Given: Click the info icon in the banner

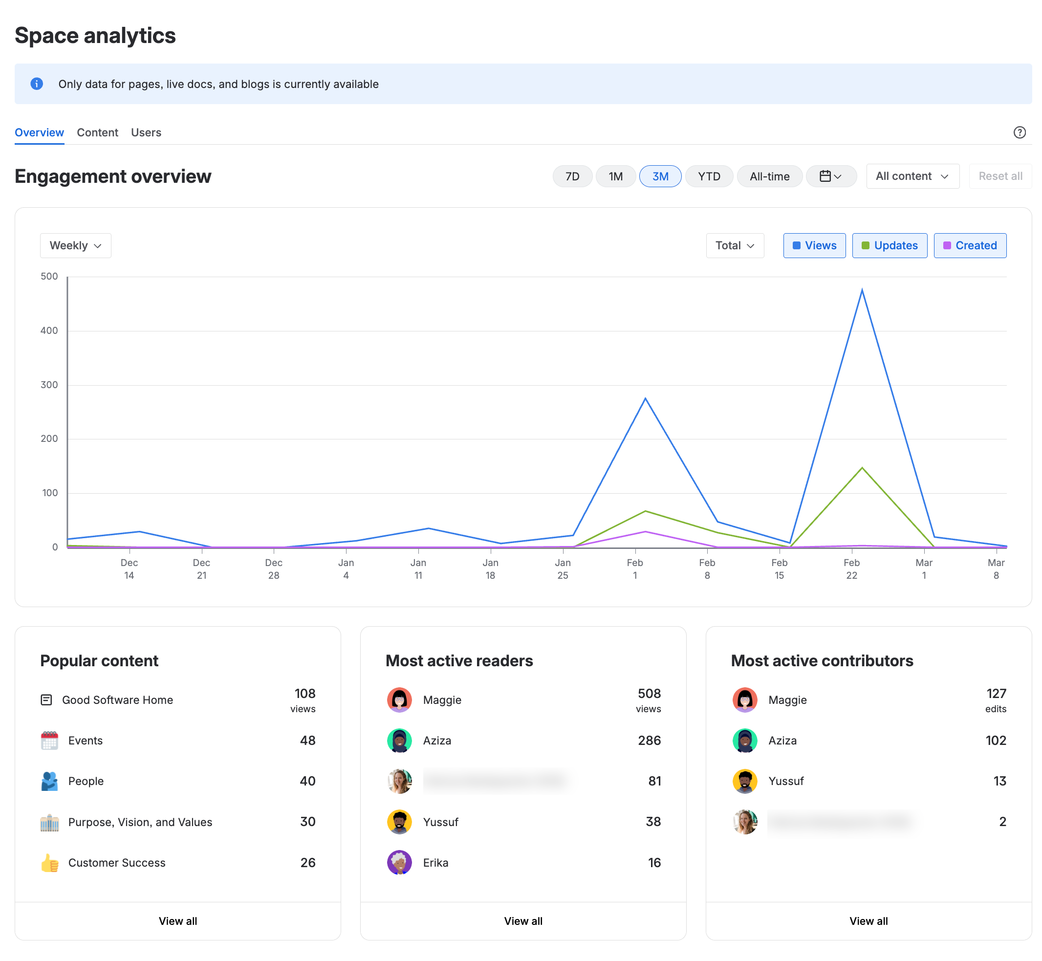Looking at the screenshot, I should tap(36, 84).
